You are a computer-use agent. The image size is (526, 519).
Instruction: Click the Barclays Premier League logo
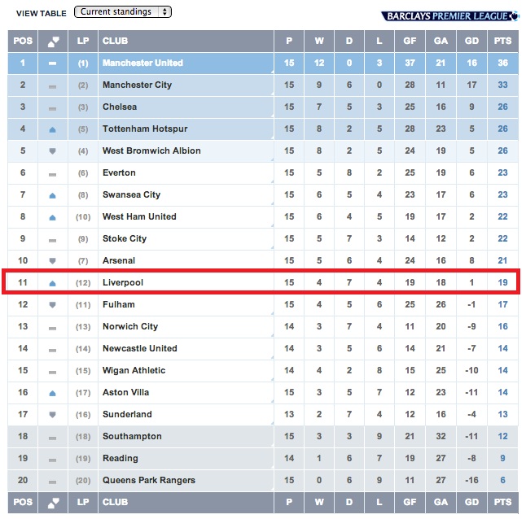449,15
